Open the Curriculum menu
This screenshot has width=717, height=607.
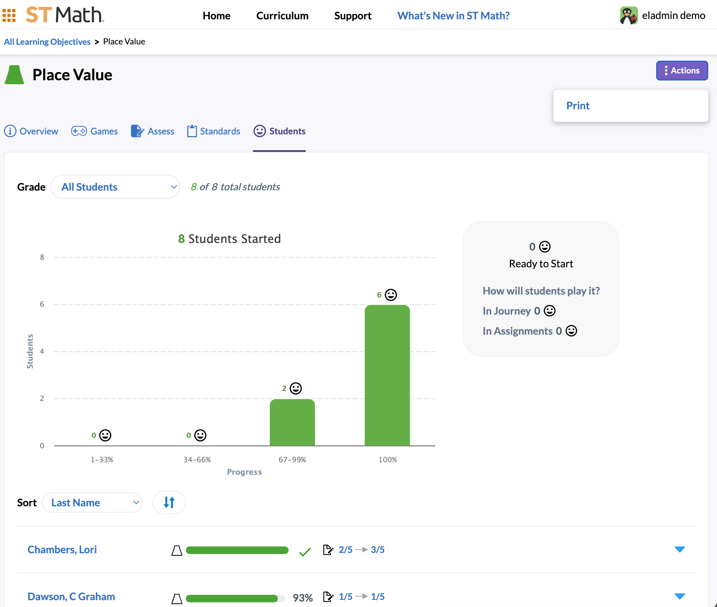click(282, 16)
